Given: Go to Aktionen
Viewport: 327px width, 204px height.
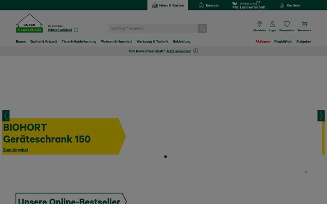Looking at the screenshot, I should coord(263,41).
